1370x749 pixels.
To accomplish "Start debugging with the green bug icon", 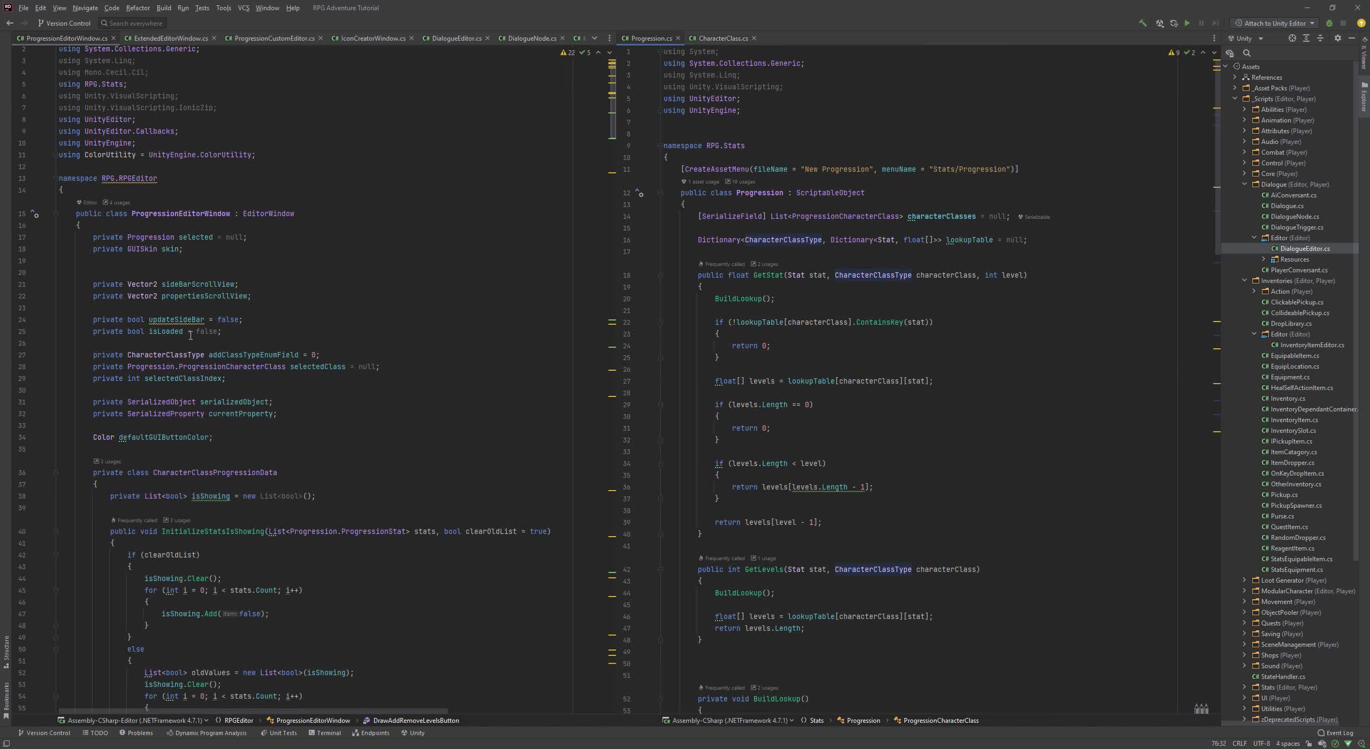I will [1329, 24].
